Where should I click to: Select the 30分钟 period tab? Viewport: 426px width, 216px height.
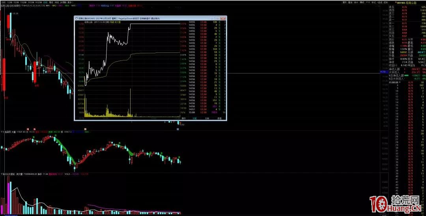click(31, 2)
